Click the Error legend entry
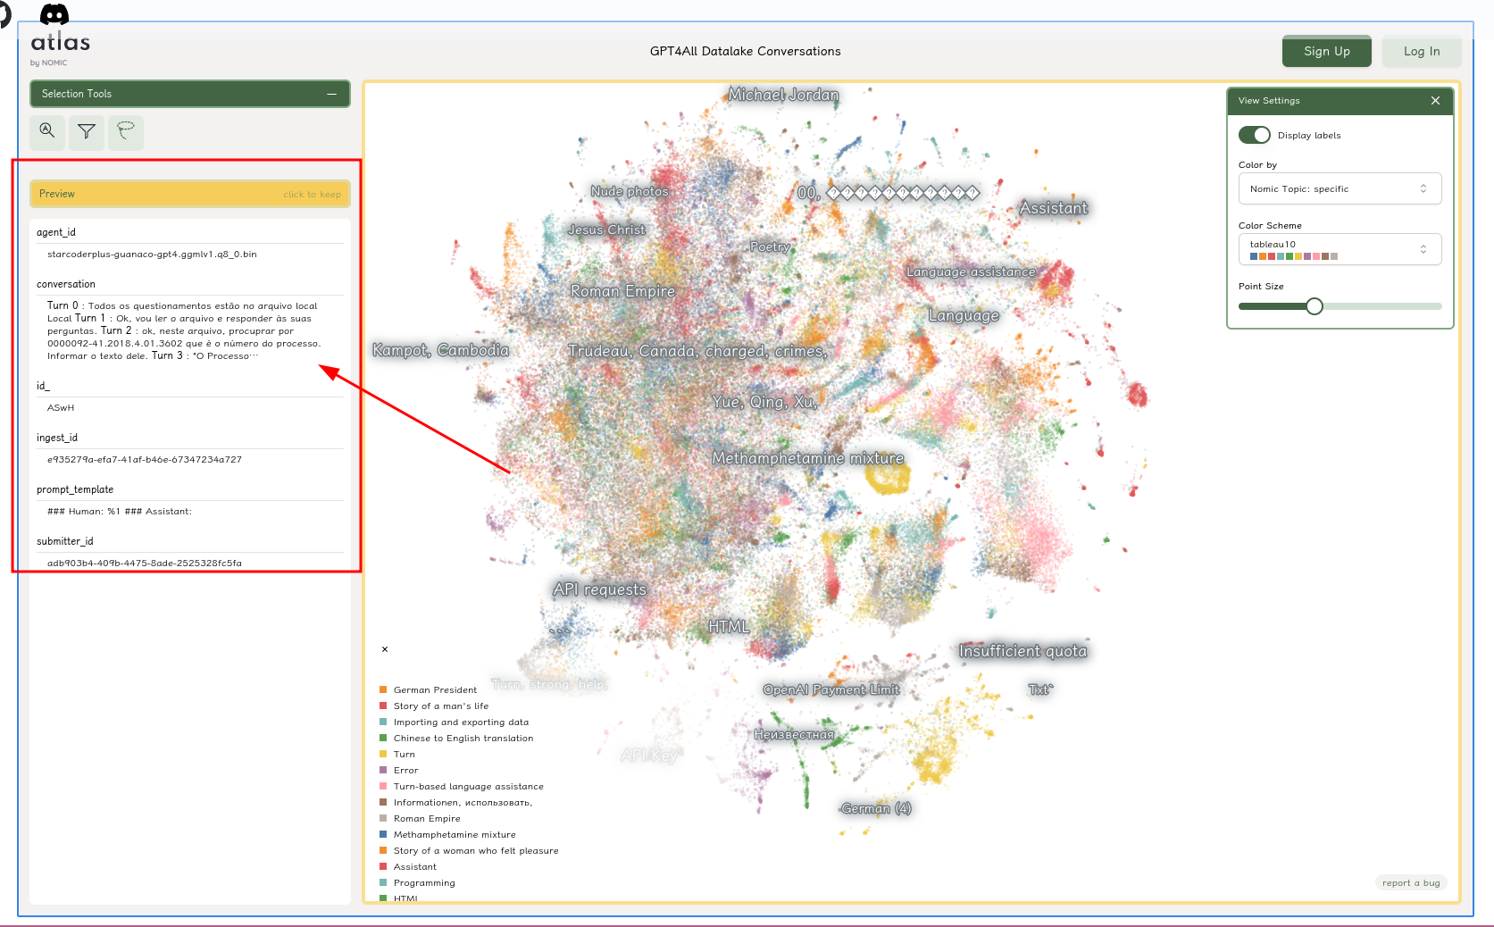 (406, 770)
